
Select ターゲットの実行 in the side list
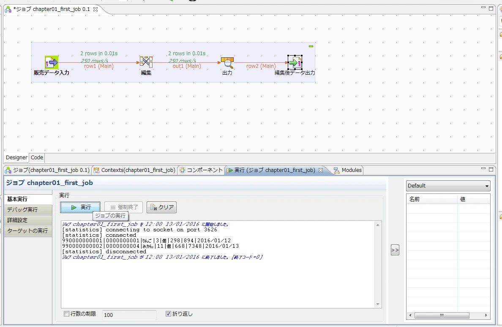coord(28,231)
